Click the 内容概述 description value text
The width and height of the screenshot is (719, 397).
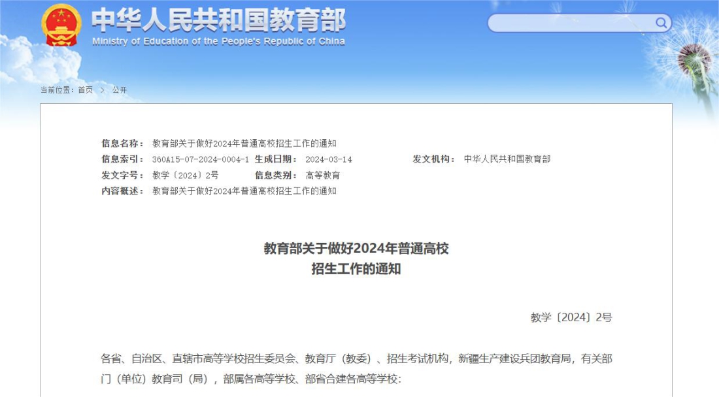[x=244, y=191]
